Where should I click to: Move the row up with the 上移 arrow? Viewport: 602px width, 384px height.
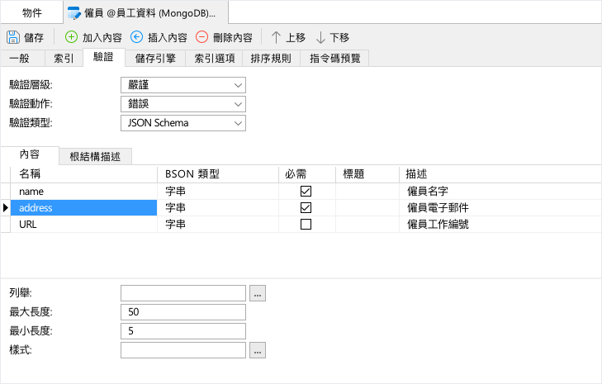click(x=276, y=37)
